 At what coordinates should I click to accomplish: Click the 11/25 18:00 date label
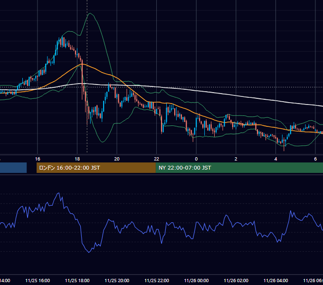point(77,280)
